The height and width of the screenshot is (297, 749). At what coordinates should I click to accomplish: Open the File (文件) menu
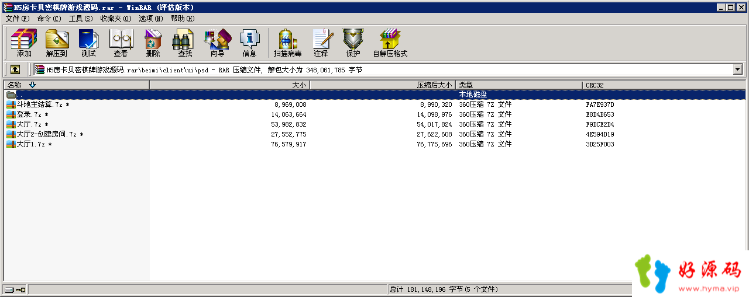tap(18, 19)
